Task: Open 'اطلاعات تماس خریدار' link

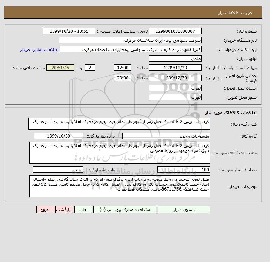Action: 39,50
